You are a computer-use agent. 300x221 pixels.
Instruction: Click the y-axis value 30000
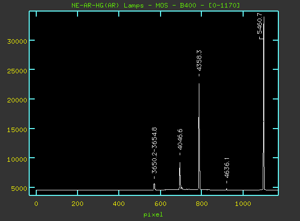click(x=17, y=41)
